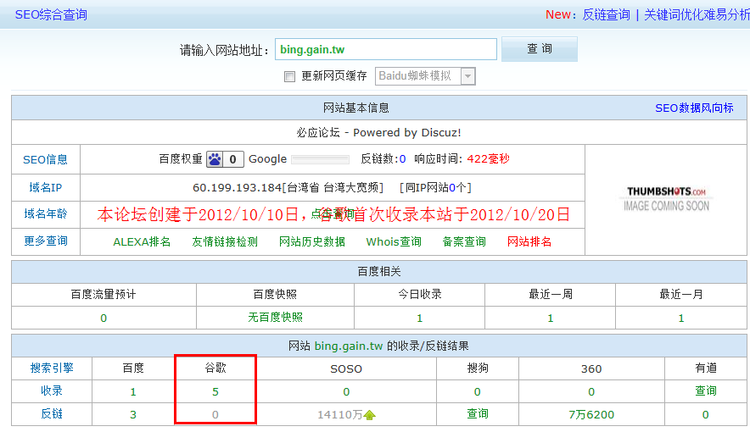Click 百度流量预计 value 0
750x432 pixels.
tap(104, 318)
